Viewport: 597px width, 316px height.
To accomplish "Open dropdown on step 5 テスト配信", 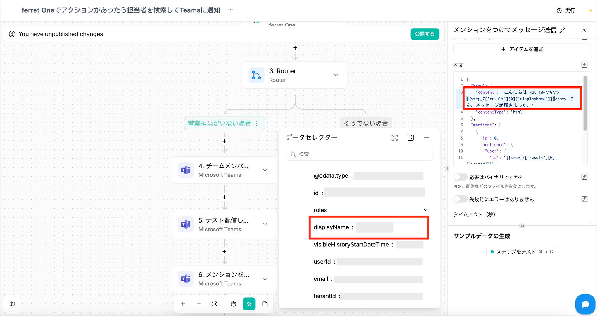I will [x=265, y=225].
